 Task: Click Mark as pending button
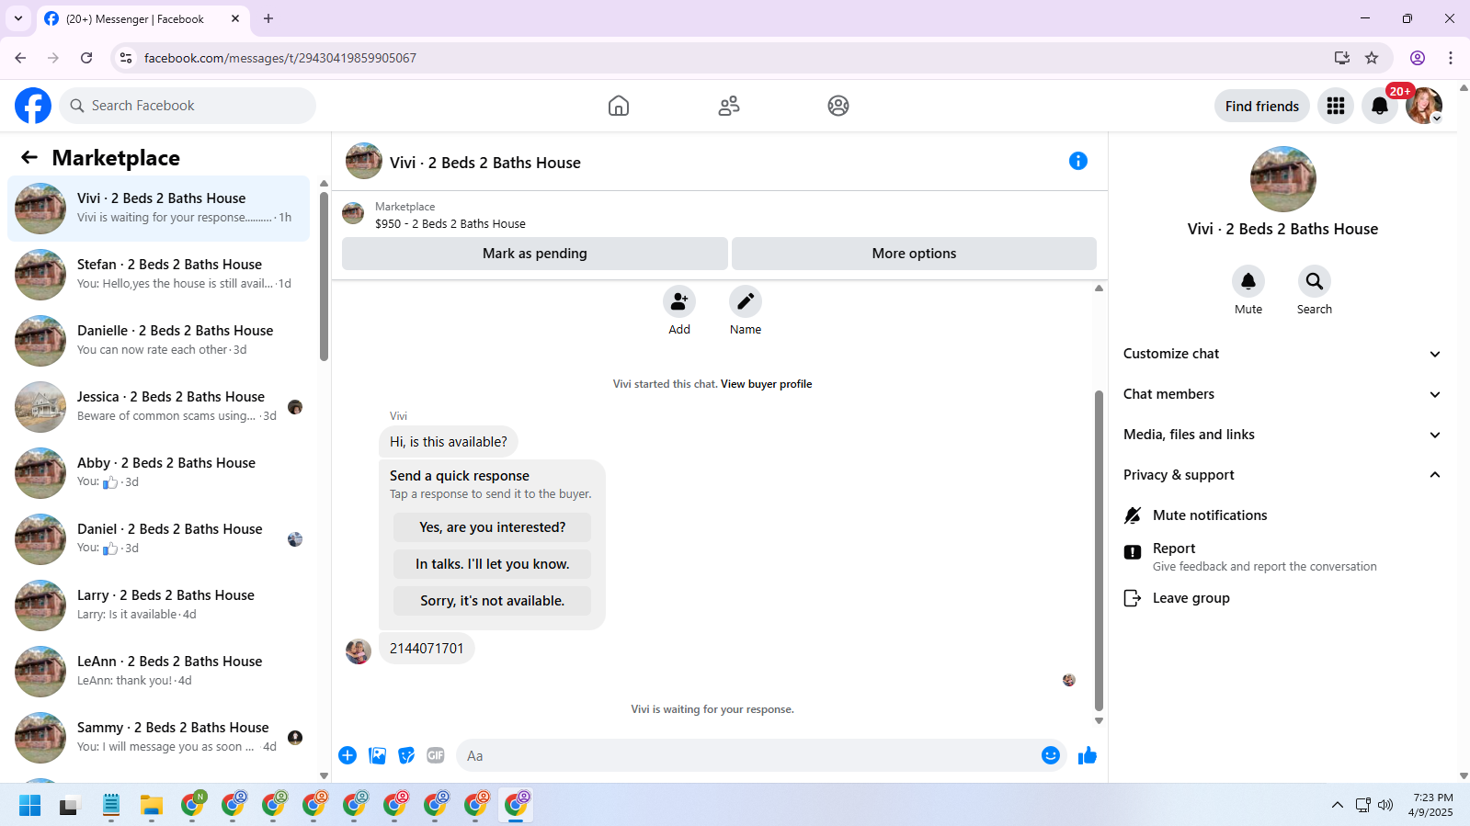point(535,254)
